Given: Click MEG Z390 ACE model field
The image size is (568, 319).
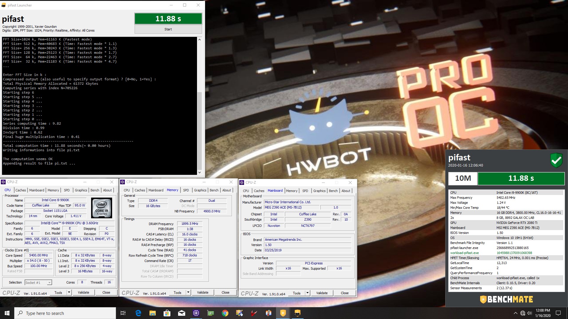Looking at the screenshot, I should tap(291, 207).
